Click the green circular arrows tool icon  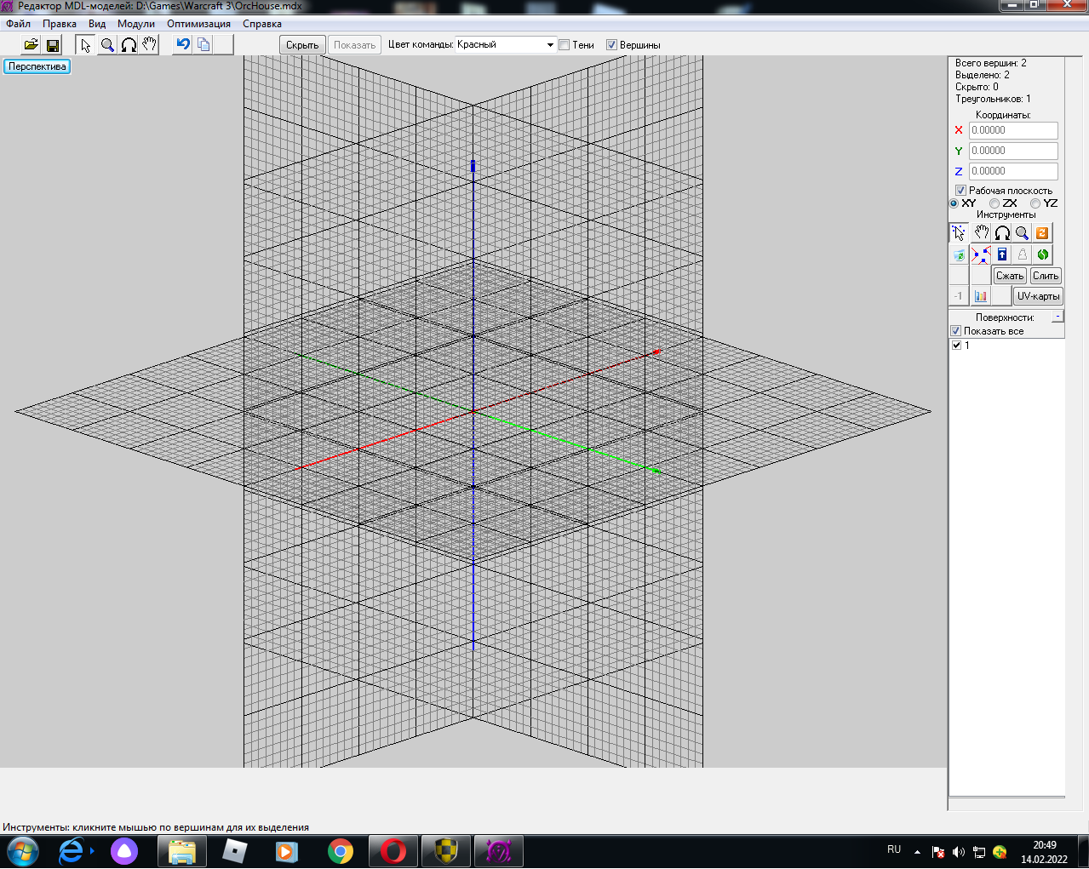click(1042, 254)
